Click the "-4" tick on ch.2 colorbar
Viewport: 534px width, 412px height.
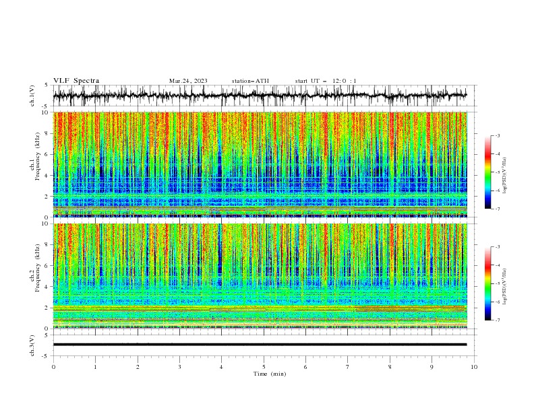(497, 265)
